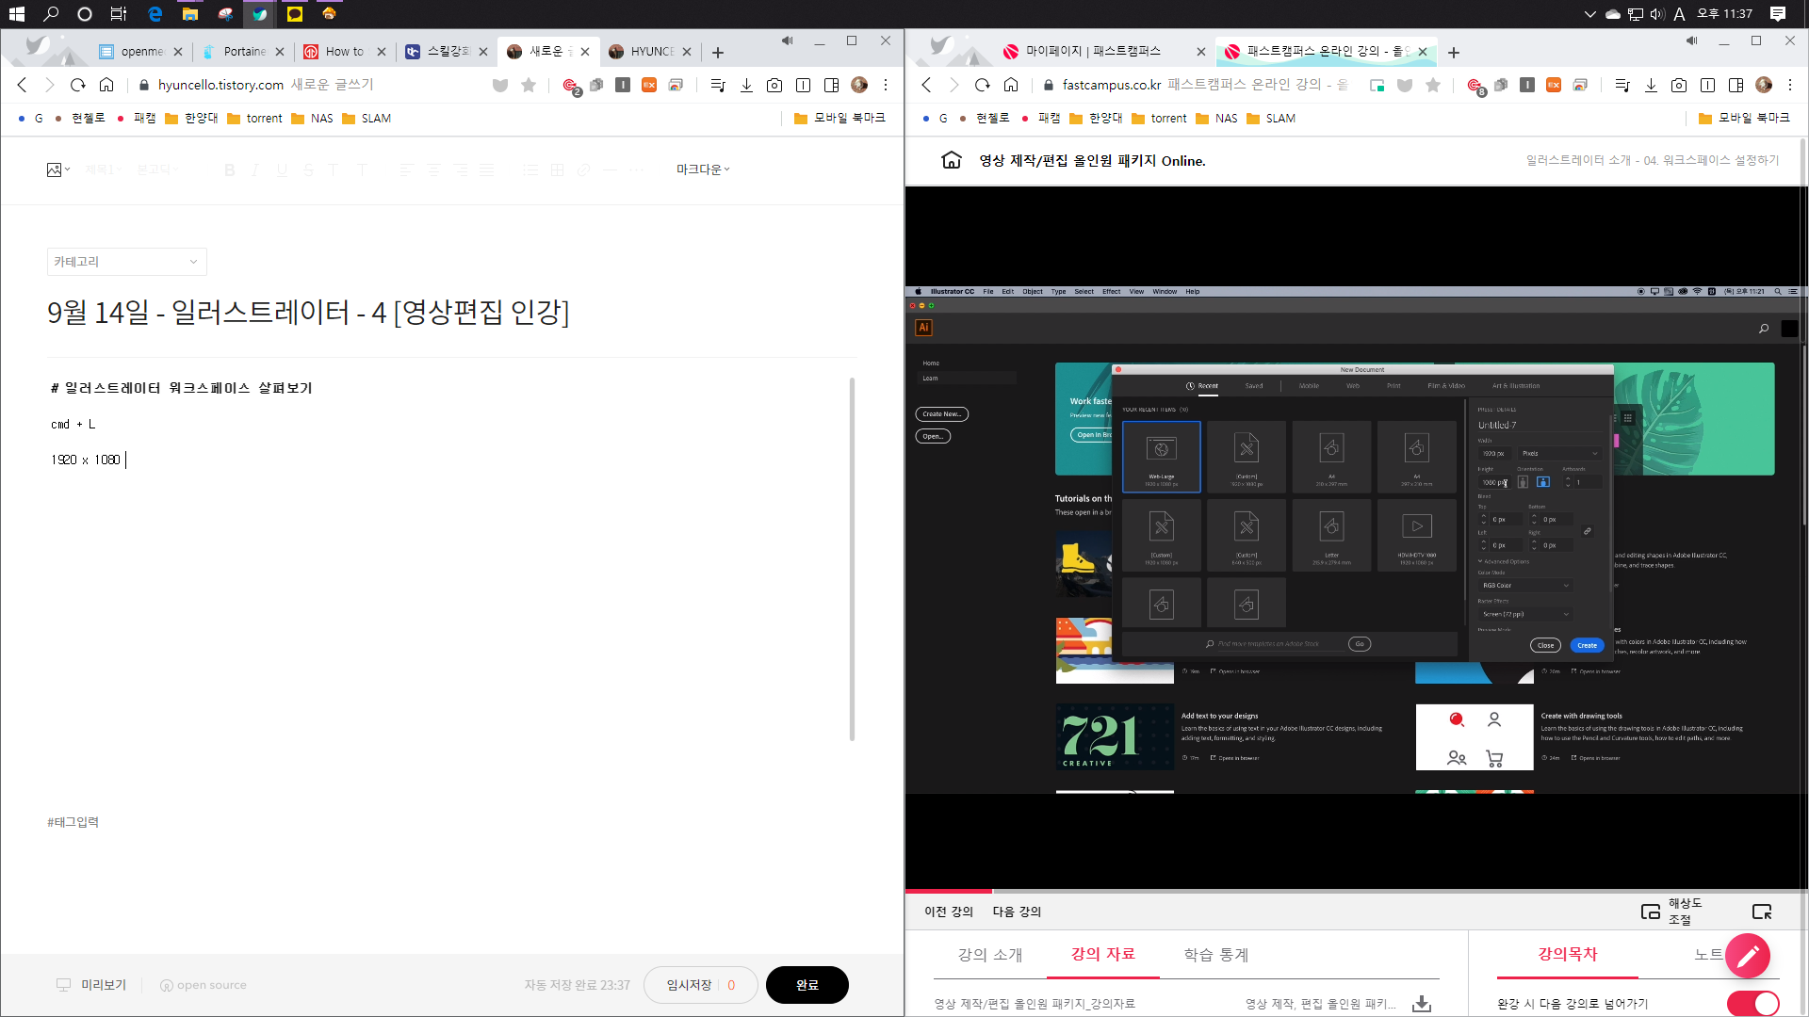Open the image insert dropdown in editor
This screenshot has height=1017, width=1809.
[x=58, y=169]
